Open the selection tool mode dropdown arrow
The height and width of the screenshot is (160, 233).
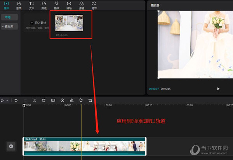coord(7,101)
